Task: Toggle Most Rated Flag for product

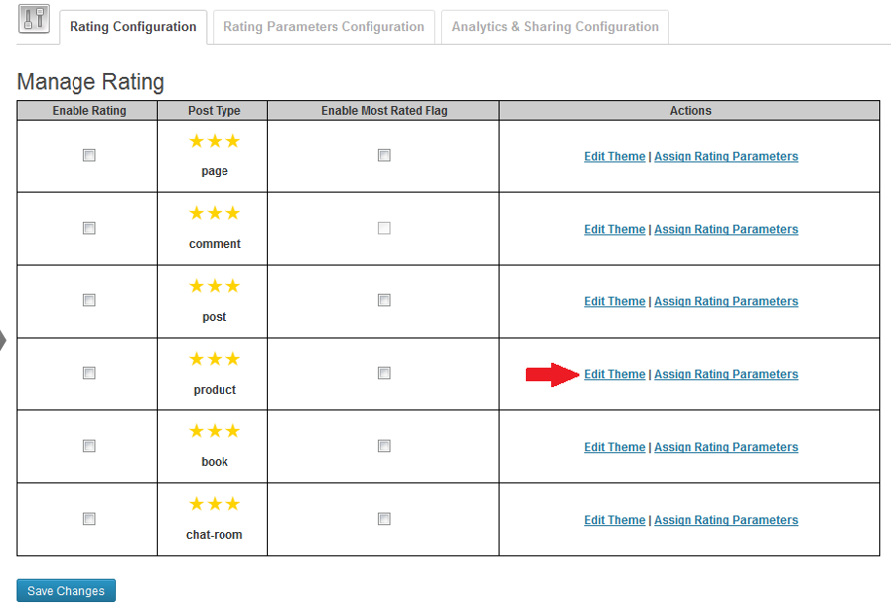Action: [x=384, y=373]
